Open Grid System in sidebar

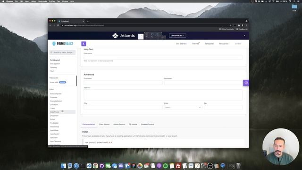click(55, 64)
